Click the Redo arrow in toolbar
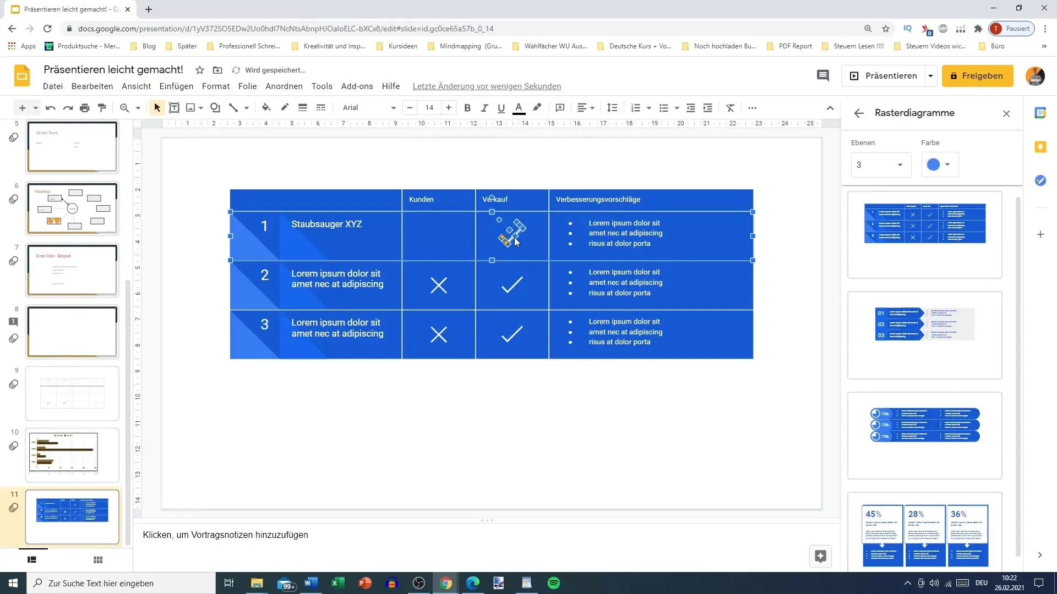The width and height of the screenshot is (1057, 594). point(68,108)
